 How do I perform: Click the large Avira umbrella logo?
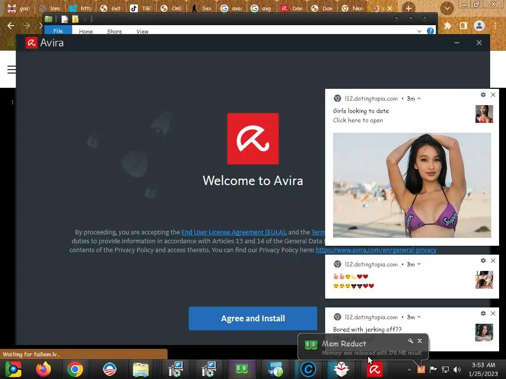tap(253, 139)
